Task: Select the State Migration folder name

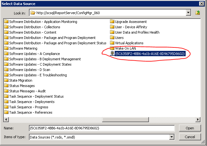Action: click(21, 80)
